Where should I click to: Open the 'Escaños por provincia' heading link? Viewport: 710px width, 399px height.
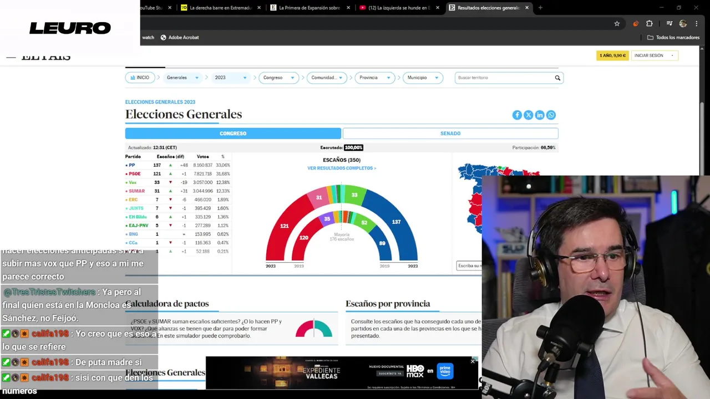point(388,304)
